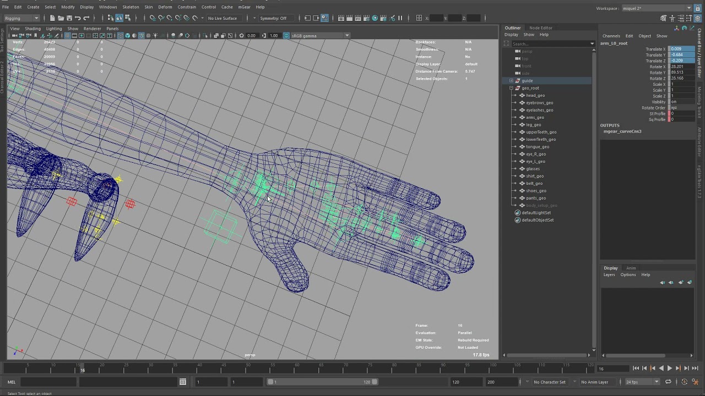The height and width of the screenshot is (396, 705).
Task: Toggle the Character Controls figure icon
Action: pos(673,18)
